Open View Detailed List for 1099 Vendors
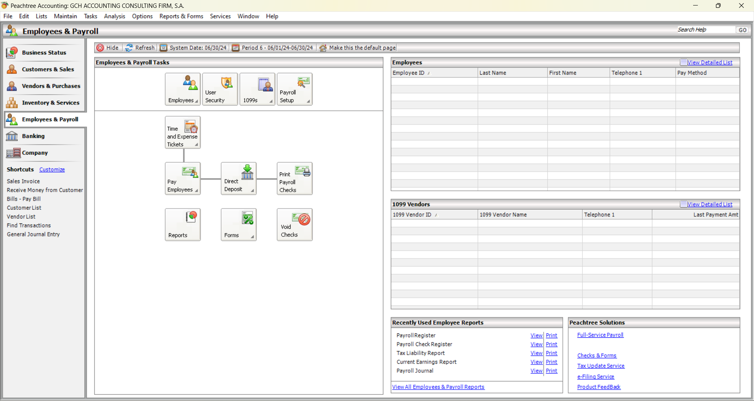754x401 pixels. coord(710,204)
